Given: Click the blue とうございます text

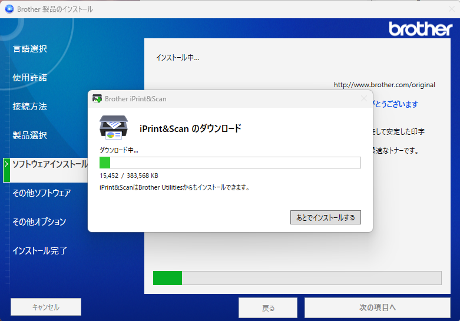Looking at the screenshot, I should pyautogui.click(x=395, y=104).
